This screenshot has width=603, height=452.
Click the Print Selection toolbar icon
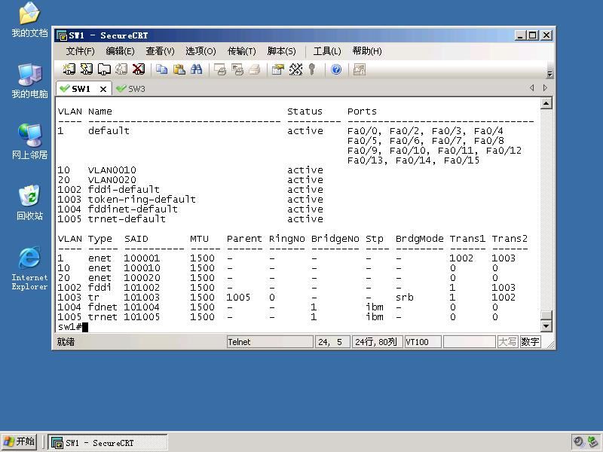(237, 69)
